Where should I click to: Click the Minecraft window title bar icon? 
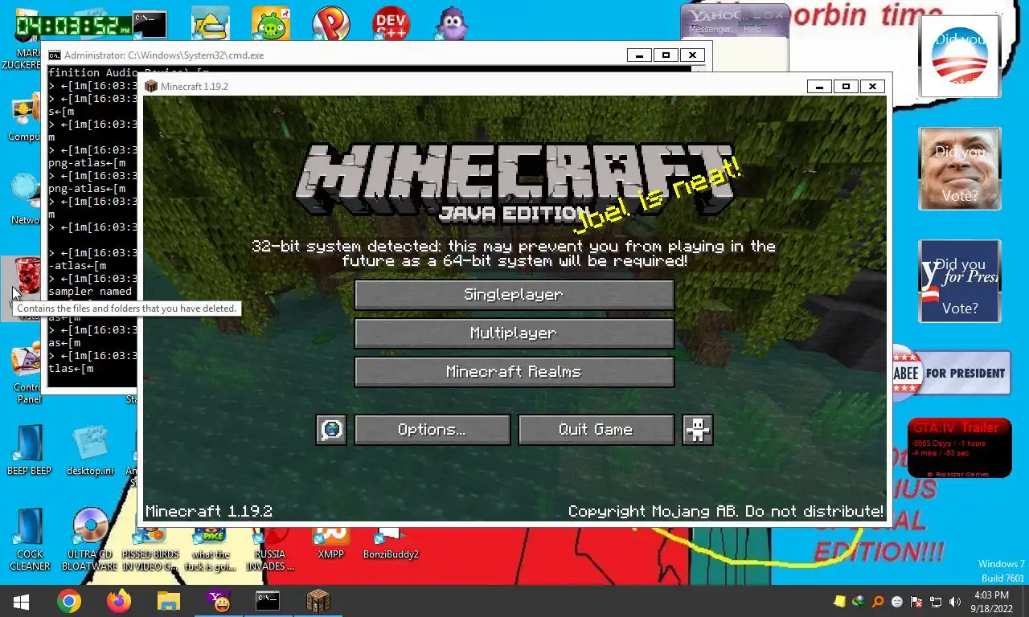coord(151,86)
